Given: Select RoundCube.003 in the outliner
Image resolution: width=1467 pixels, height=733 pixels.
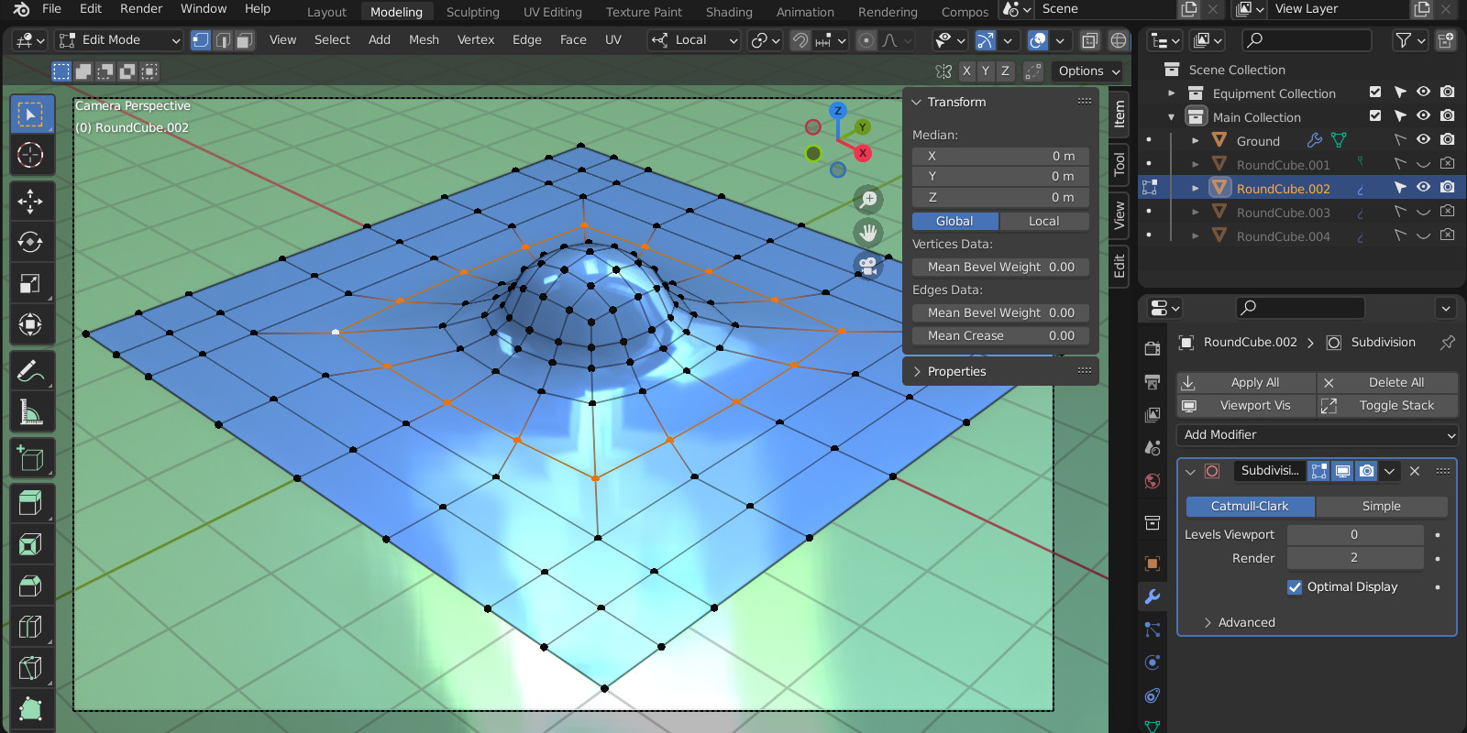Looking at the screenshot, I should click(1283, 213).
